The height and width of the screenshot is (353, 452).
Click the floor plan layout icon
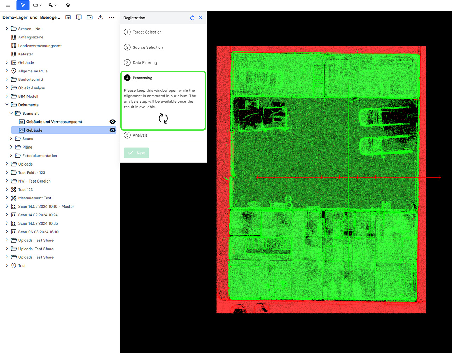tap(68, 17)
